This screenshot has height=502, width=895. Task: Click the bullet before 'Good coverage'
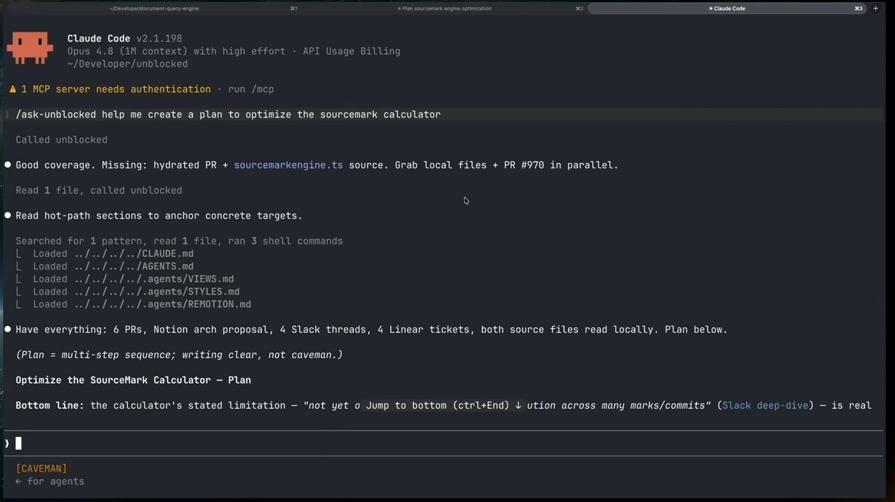8,165
